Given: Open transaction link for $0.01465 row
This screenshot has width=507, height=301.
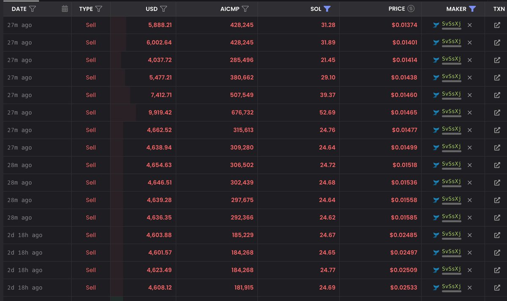Looking at the screenshot, I should 497,113.
